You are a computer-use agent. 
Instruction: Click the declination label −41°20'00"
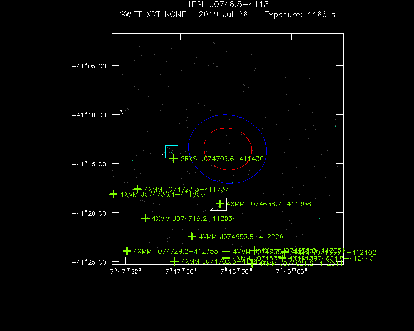pos(91,213)
